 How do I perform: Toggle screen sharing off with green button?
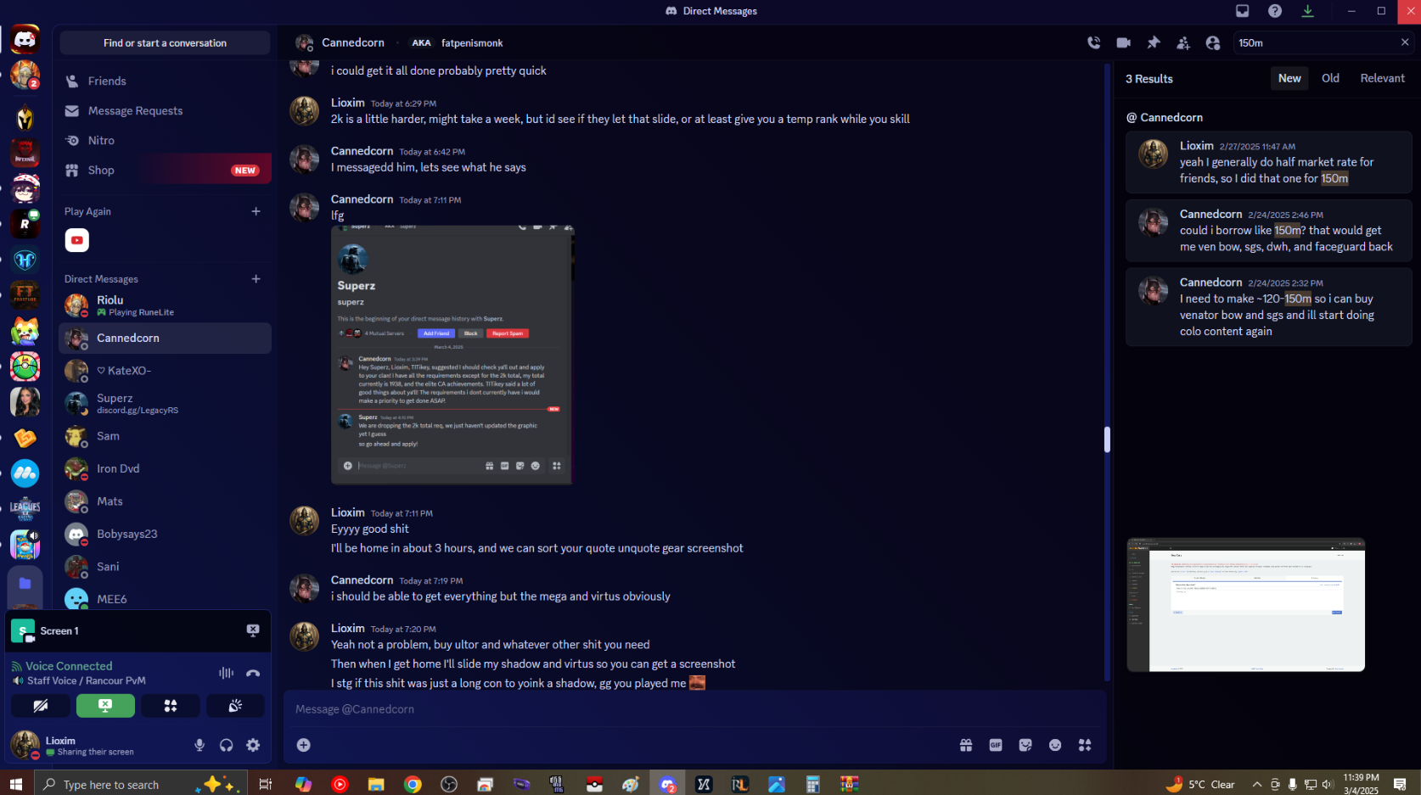tap(105, 706)
